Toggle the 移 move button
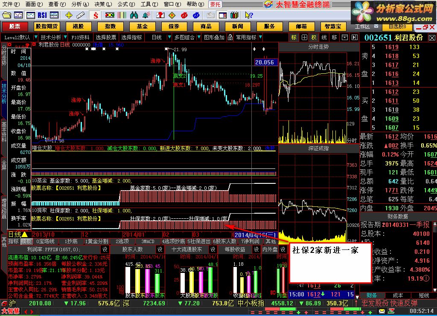This screenshot has width=437, height=316. click(x=335, y=37)
